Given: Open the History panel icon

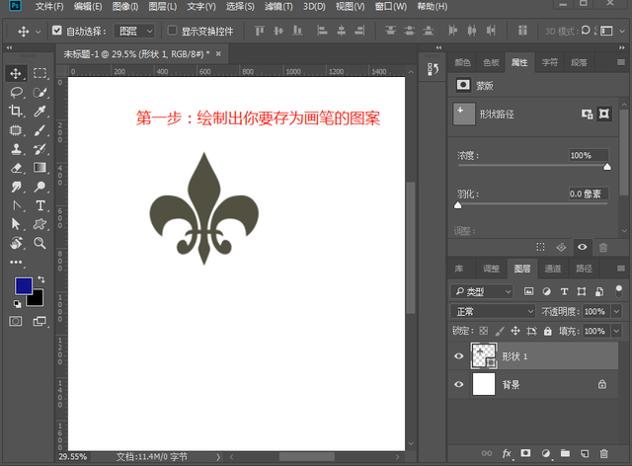Looking at the screenshot, I should pyautogui.click(x=433, y=69).
